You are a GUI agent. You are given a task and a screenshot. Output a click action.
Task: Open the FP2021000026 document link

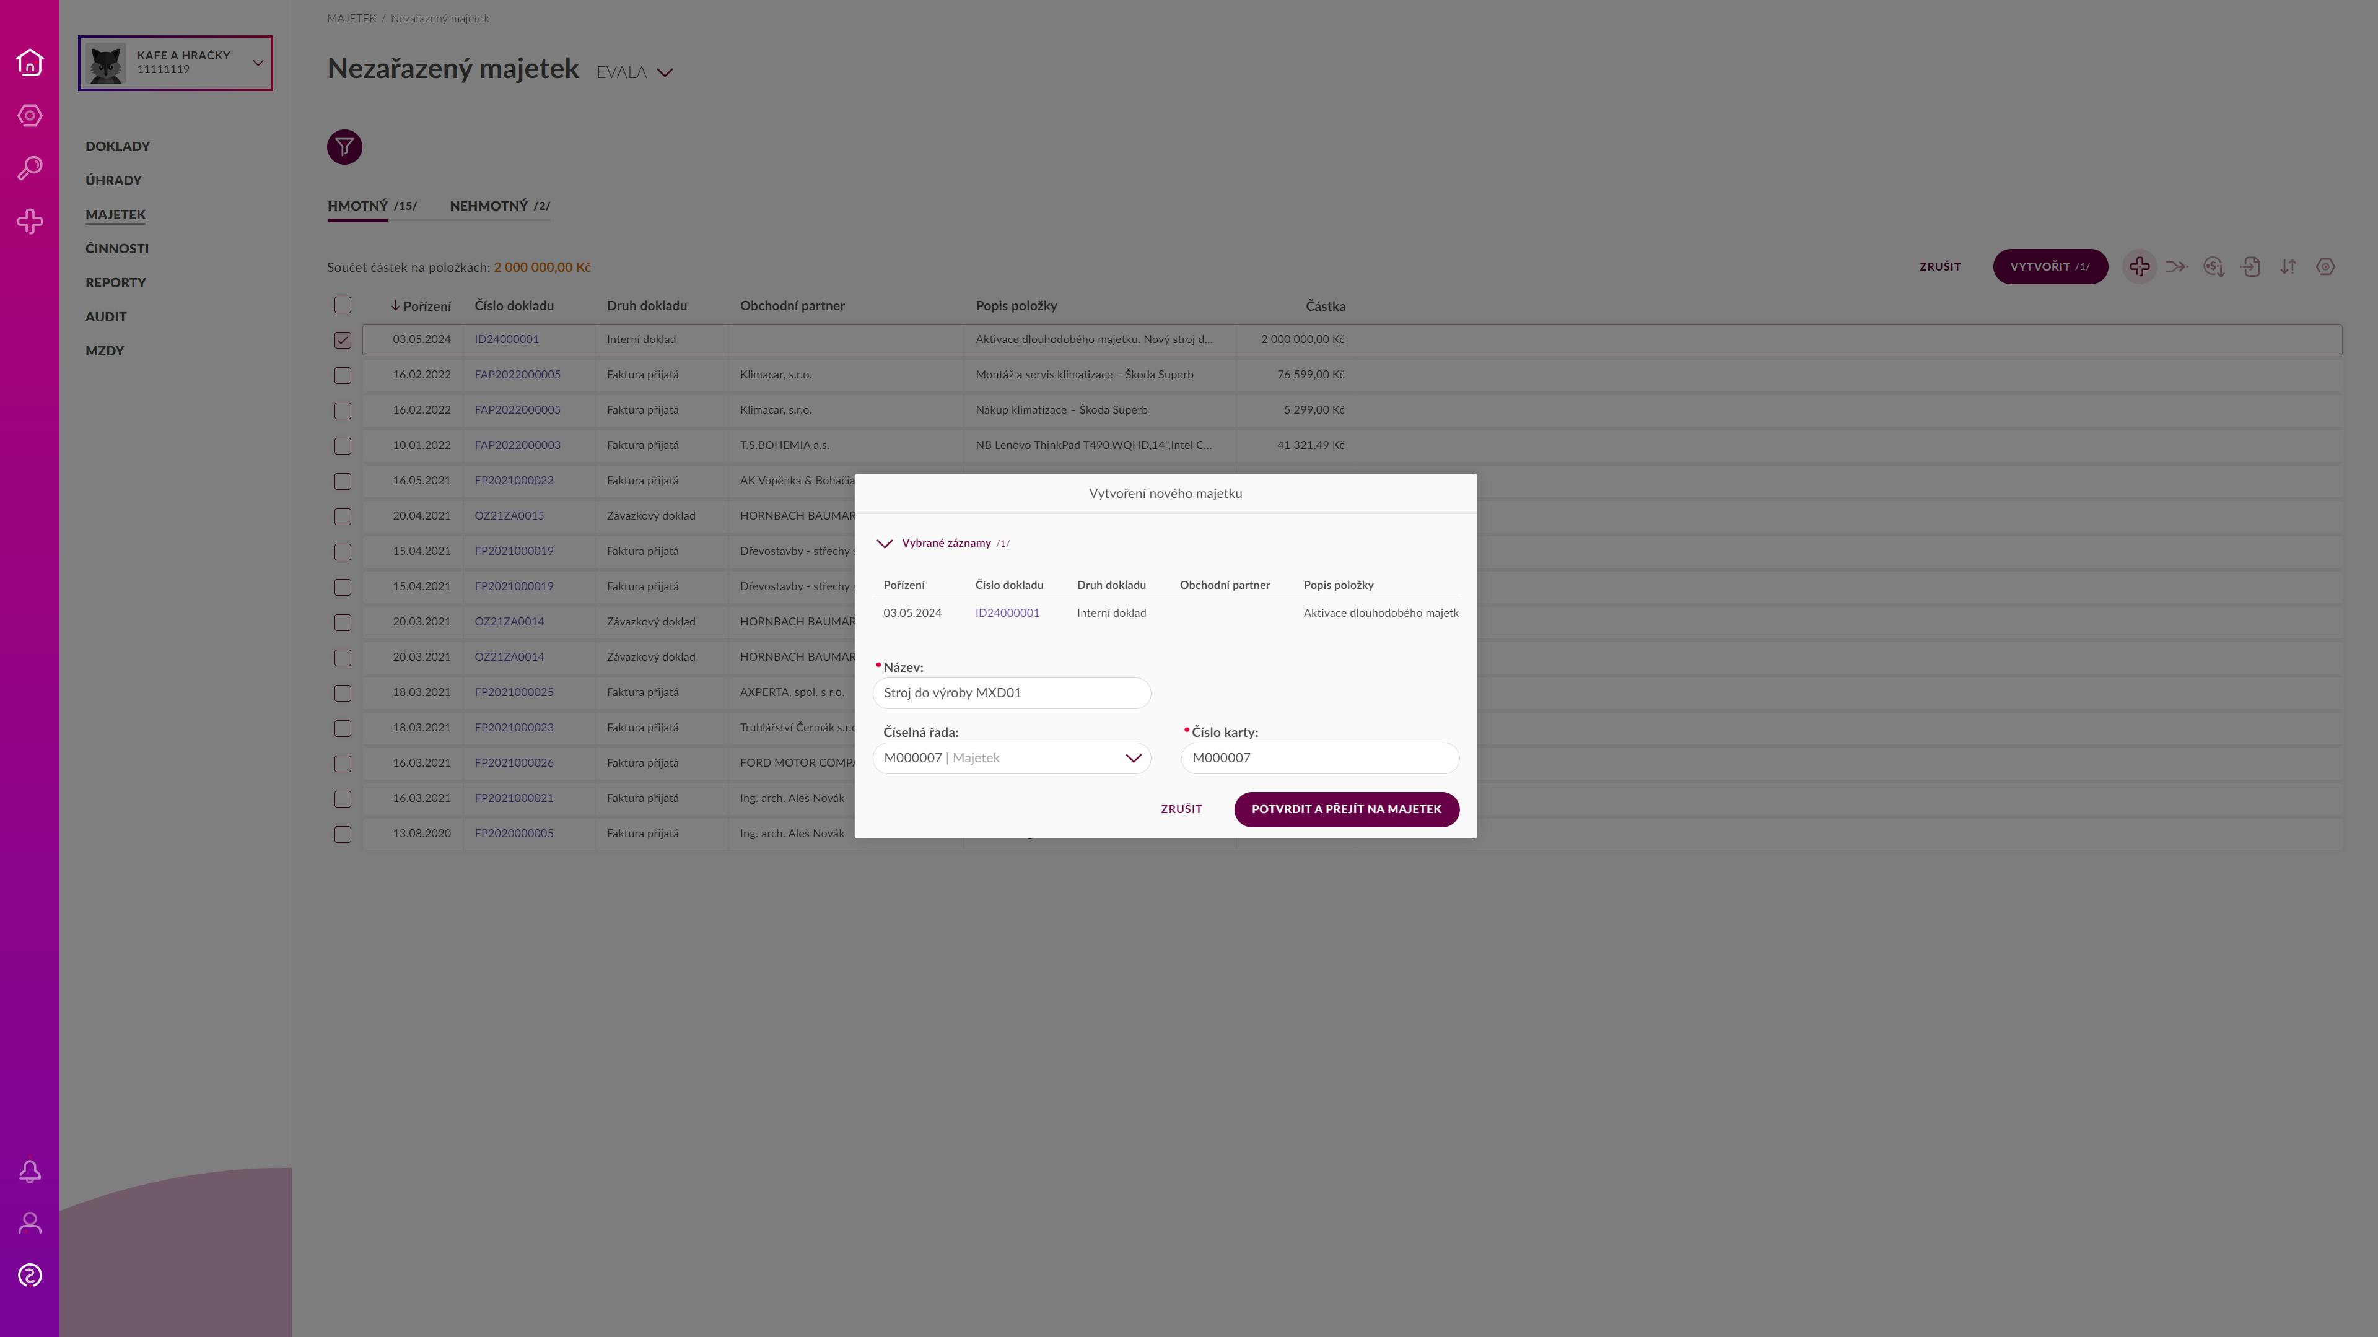click(x=514, y=763)
